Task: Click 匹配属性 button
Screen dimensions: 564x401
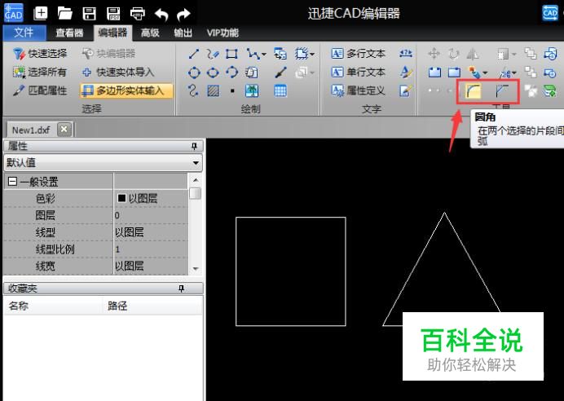Action: tap(40, 90)
